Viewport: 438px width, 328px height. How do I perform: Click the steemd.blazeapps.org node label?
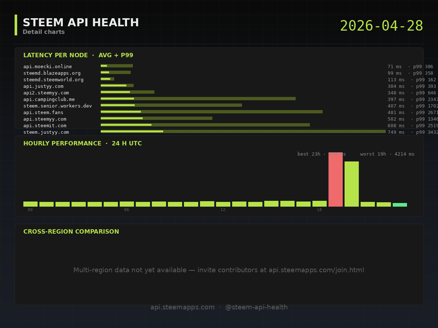click(52, 73)
